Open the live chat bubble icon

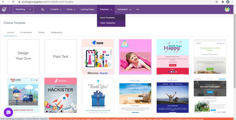click(x=8, y=112)
